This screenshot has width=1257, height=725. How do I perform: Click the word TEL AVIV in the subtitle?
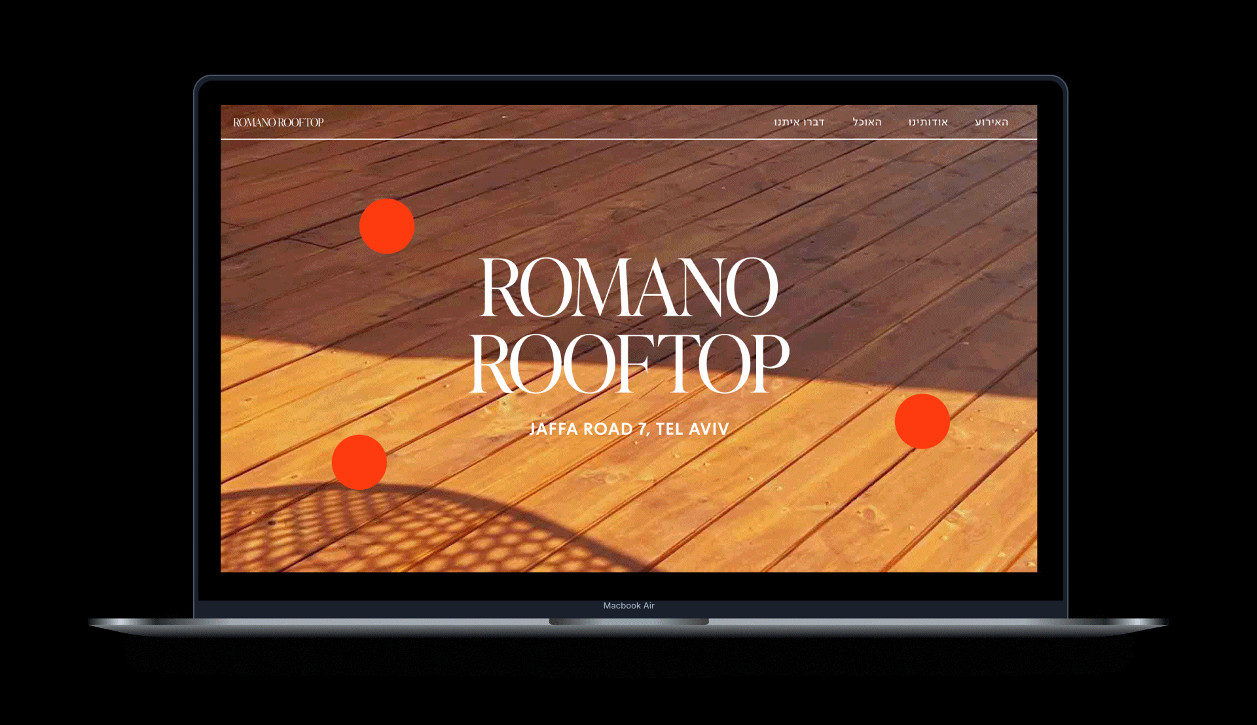[692, 429]
